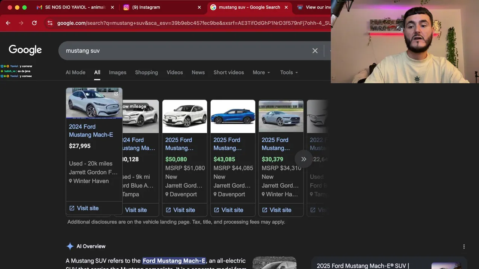This screenshot has height=269, width=479.
Task: Switch to the View our inventory tab
Action: point(314,7)
